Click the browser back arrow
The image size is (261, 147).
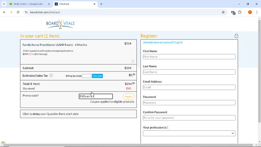4,12
